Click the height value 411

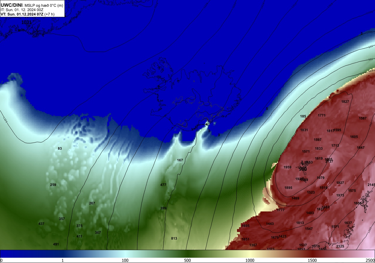[79, 236]
